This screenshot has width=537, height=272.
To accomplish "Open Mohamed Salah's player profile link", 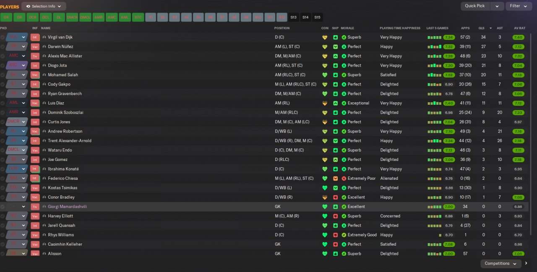I will [x=63, y=75].
